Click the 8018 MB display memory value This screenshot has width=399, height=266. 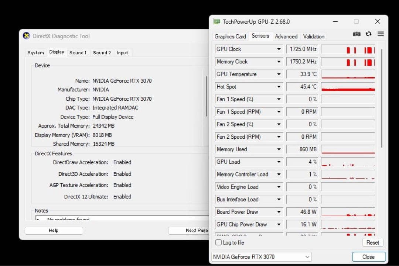coord(102,135)
